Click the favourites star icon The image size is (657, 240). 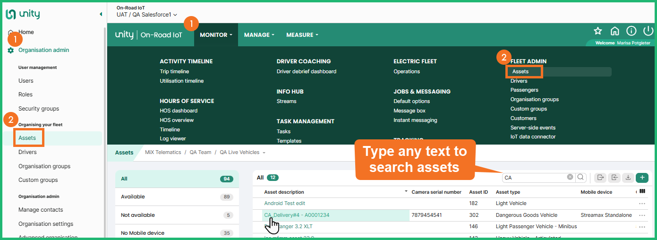click(597, 31)
